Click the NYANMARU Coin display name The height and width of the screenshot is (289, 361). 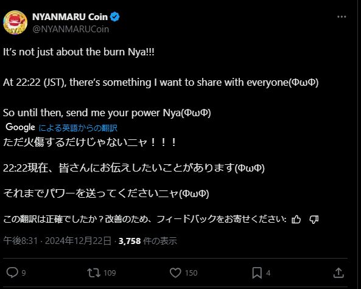(x=70, y=17)
